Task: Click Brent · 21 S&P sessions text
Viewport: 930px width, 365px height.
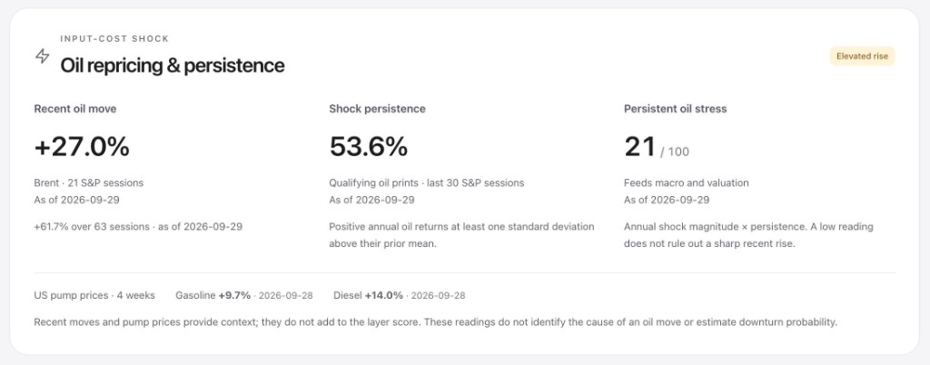Action: click(88, 183)
